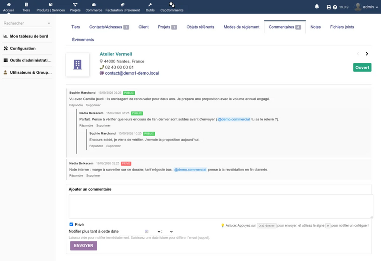
Task: Open Produits | Services cube icon
Action: coord(50,5)
